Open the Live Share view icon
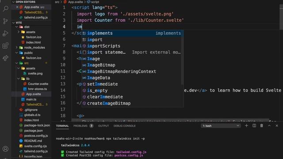 (6, 58)
